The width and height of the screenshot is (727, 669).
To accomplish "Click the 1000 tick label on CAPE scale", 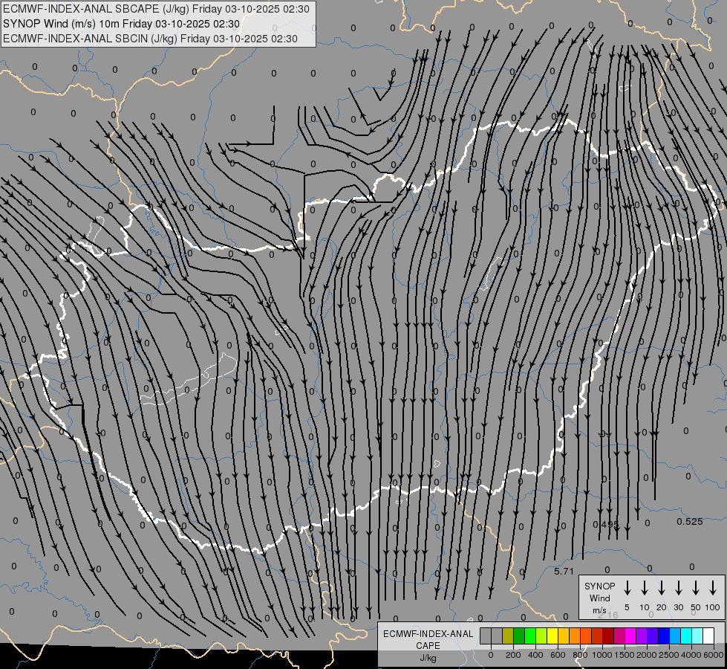I will point(602,655).
